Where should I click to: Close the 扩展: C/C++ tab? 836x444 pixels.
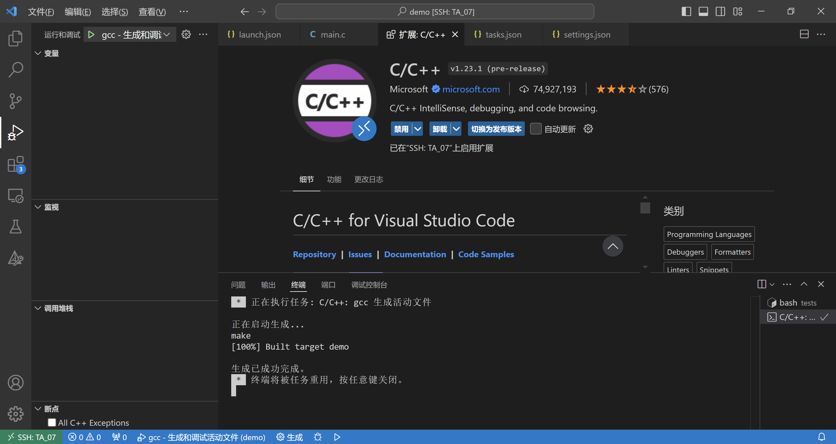pyautogui.click(x=455, y=34)
